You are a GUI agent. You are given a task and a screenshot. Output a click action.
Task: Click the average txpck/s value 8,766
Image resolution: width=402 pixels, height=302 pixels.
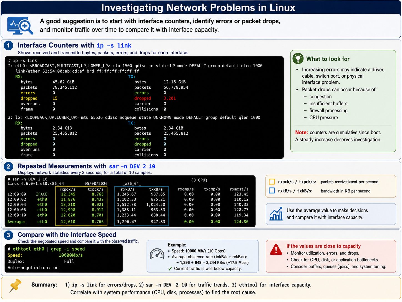pyautogui.click(x=98, y=222)
